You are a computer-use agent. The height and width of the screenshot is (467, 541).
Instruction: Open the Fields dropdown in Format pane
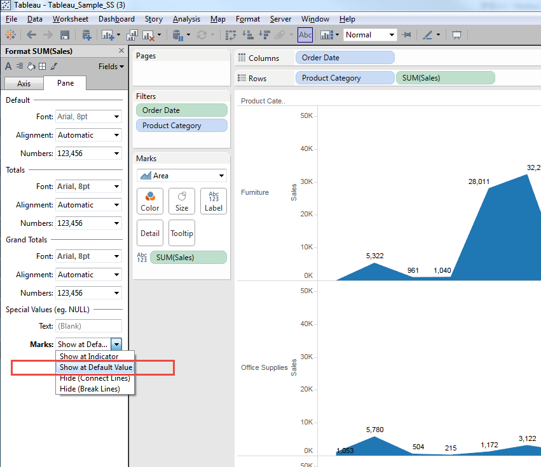tap(111, 67)
